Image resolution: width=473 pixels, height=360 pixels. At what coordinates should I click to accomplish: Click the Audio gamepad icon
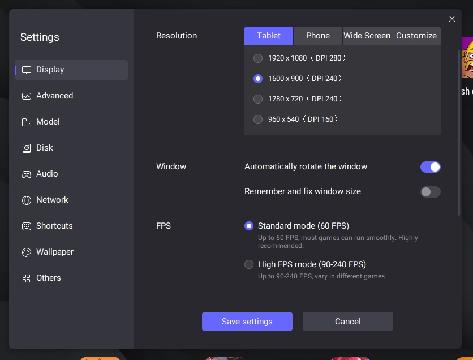pos(27,174)
